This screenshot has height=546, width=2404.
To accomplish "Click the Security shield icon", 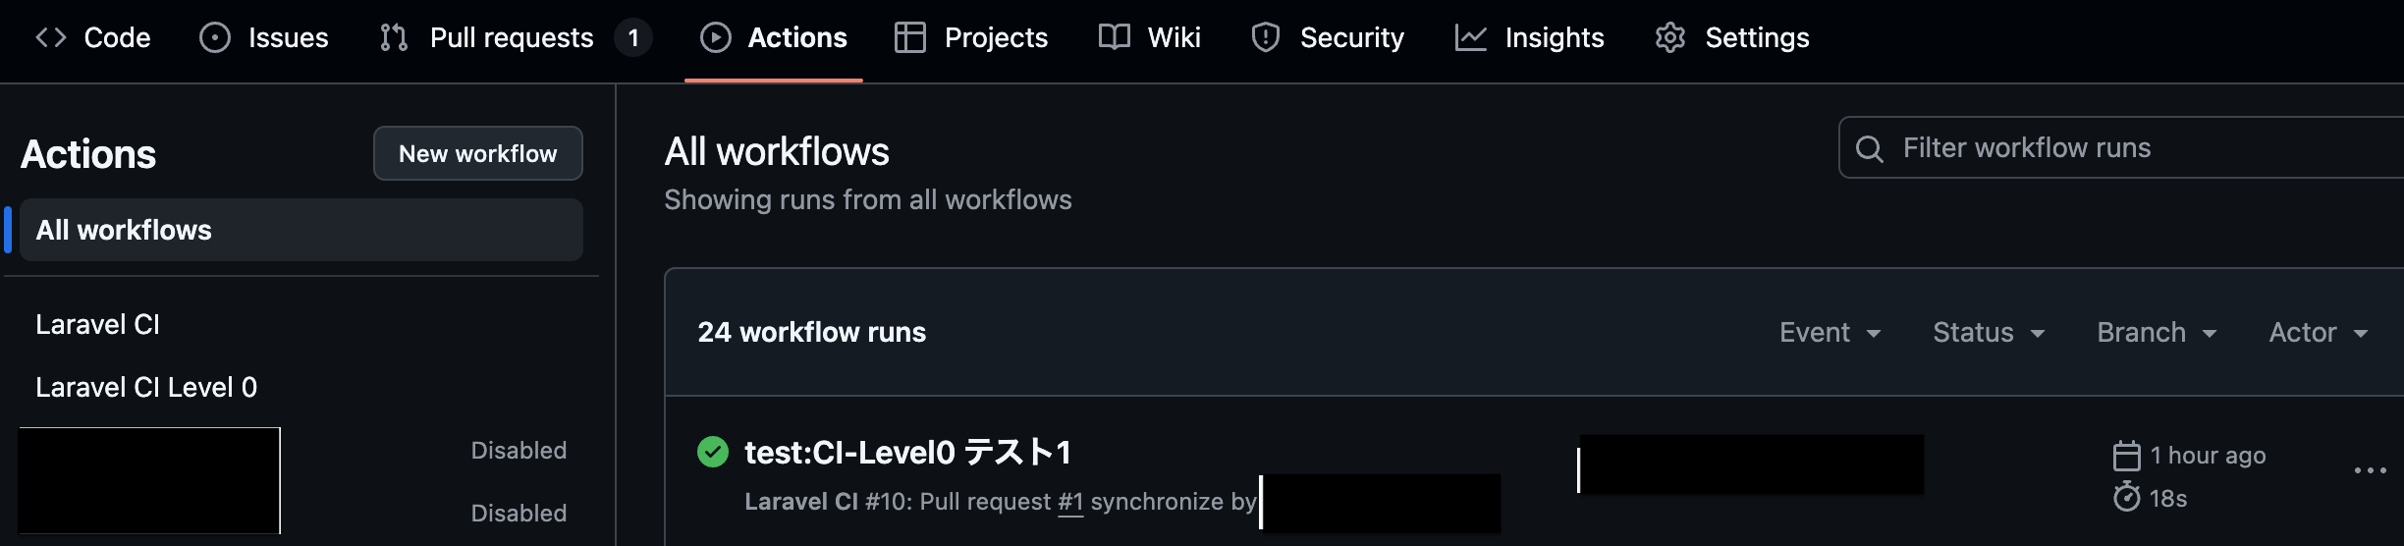I will click(x=1266, y=37).
